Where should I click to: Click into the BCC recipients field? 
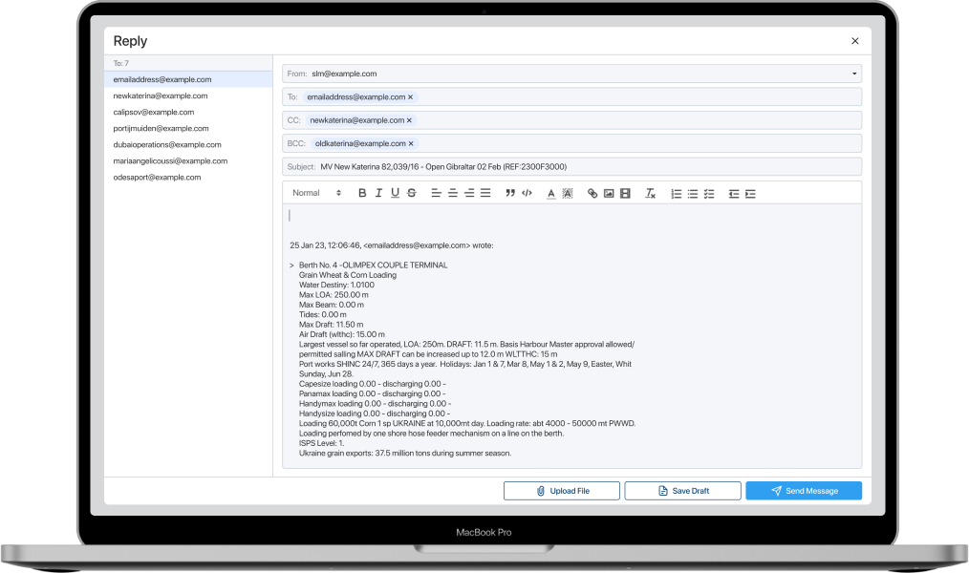coord(572,143)
